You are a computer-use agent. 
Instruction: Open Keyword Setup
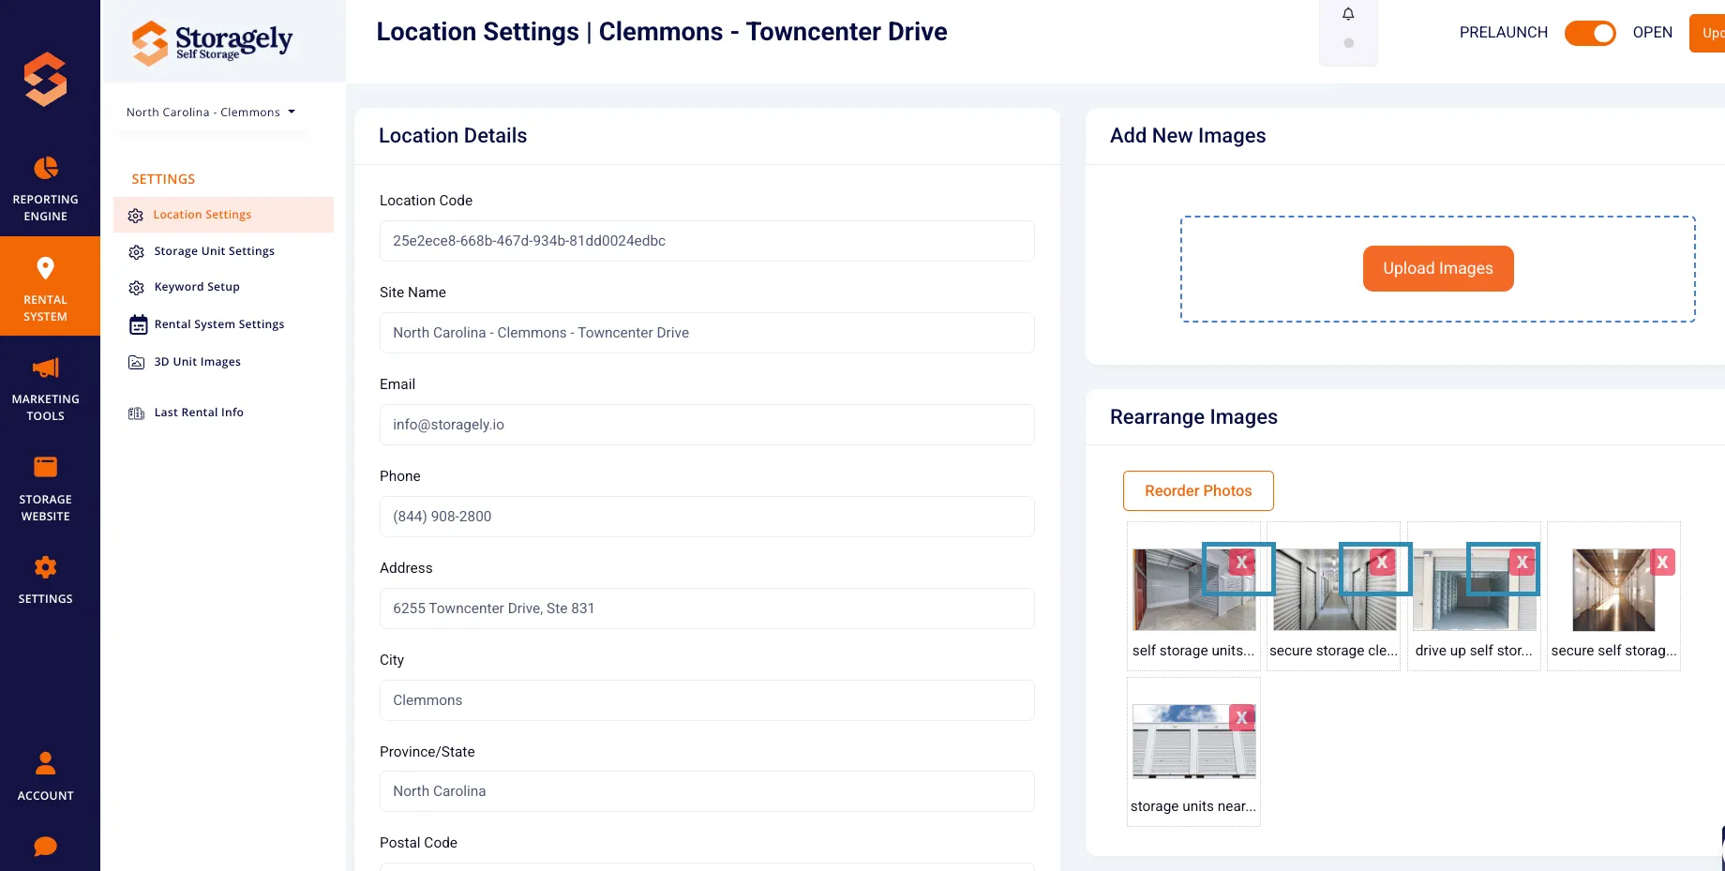coord(197,287)
